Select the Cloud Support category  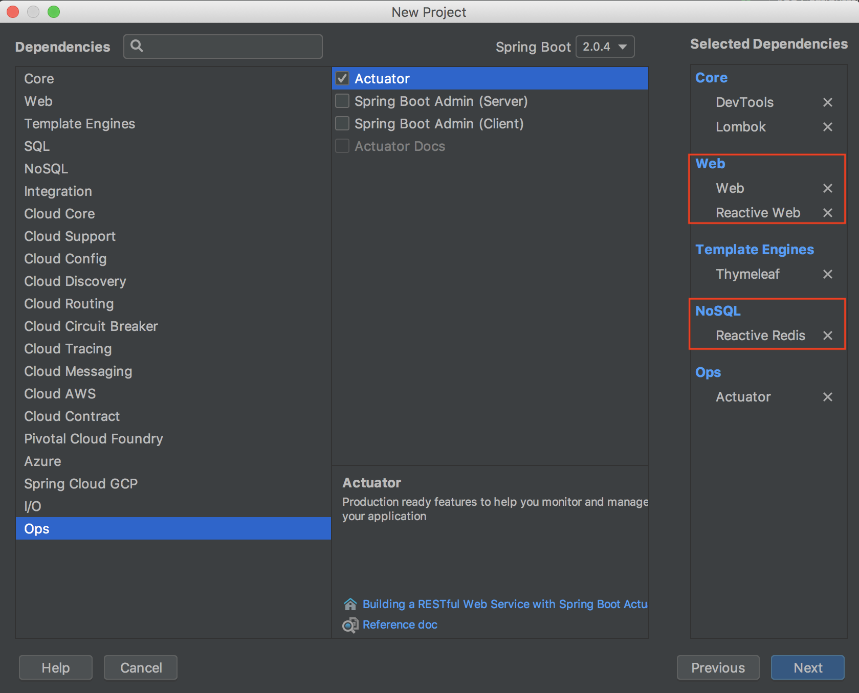(173, 236)
